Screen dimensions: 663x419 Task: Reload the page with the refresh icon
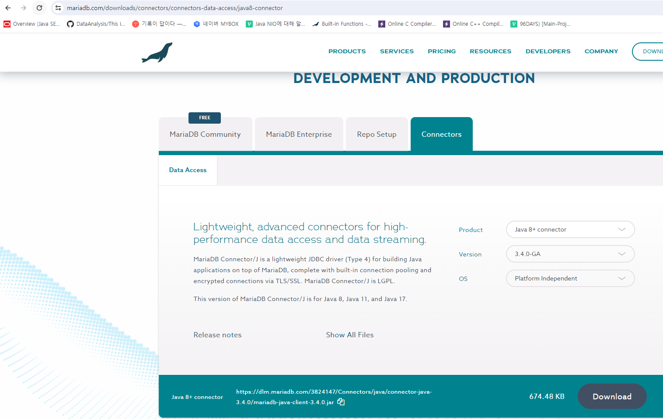[x=39, y=8]
